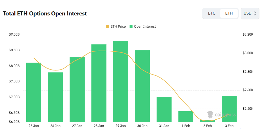Select the 26 Jan open interest bar
The width and height of the screenshot is (262, 129).
55,97
